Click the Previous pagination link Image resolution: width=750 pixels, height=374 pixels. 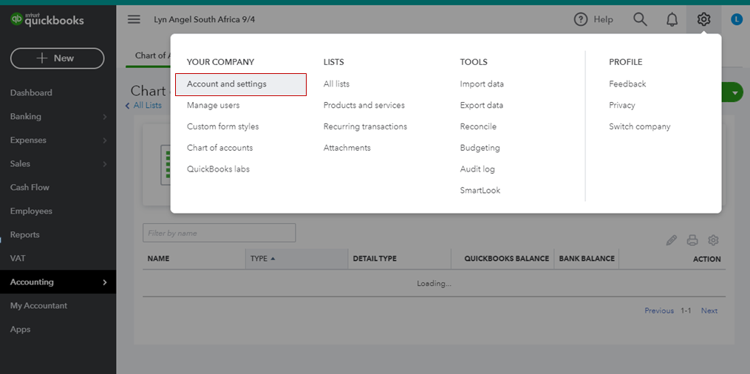click(x=659, y=311)
